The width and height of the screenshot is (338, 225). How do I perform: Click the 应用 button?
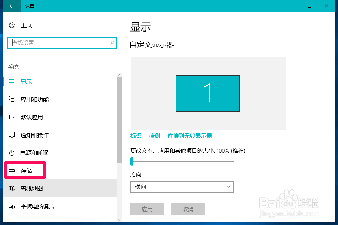point(147,209)
